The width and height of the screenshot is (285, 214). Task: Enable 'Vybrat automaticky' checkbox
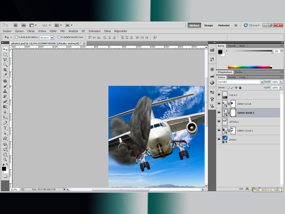[17, 37]
